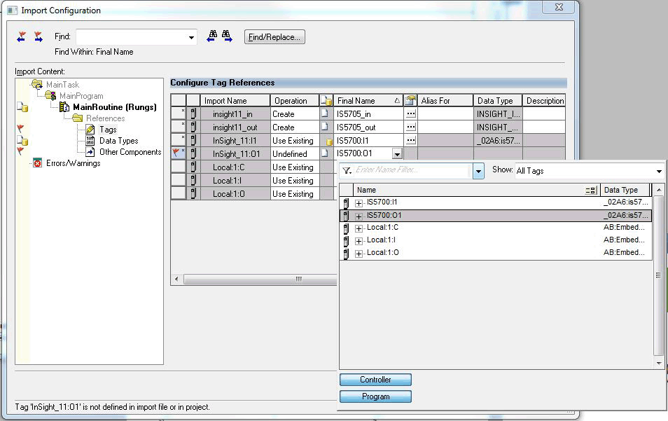Expand the Local:1:C tag in browser

(x=359, y=228)
